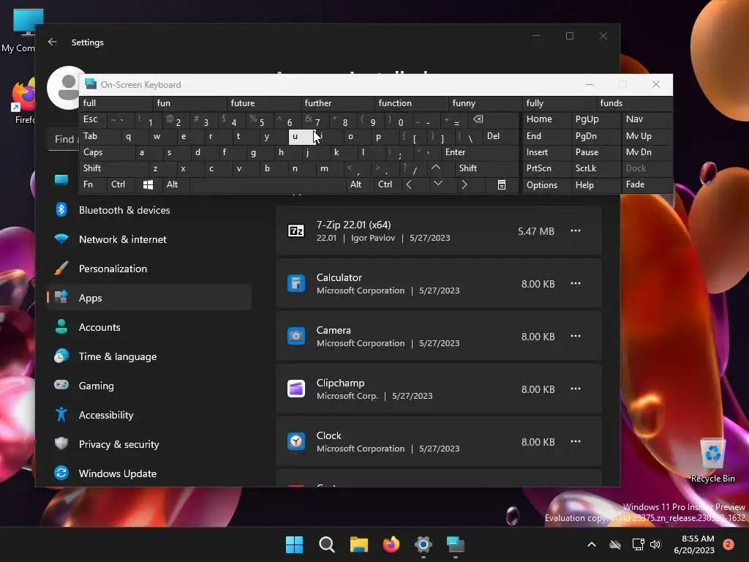The width and height of the screenshot is (749, 562).
Task: Open the Start menu on the taskbar
Action: click(294, 544)
